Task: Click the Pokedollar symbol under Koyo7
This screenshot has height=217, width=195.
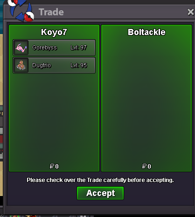Action: pos(52,166)
